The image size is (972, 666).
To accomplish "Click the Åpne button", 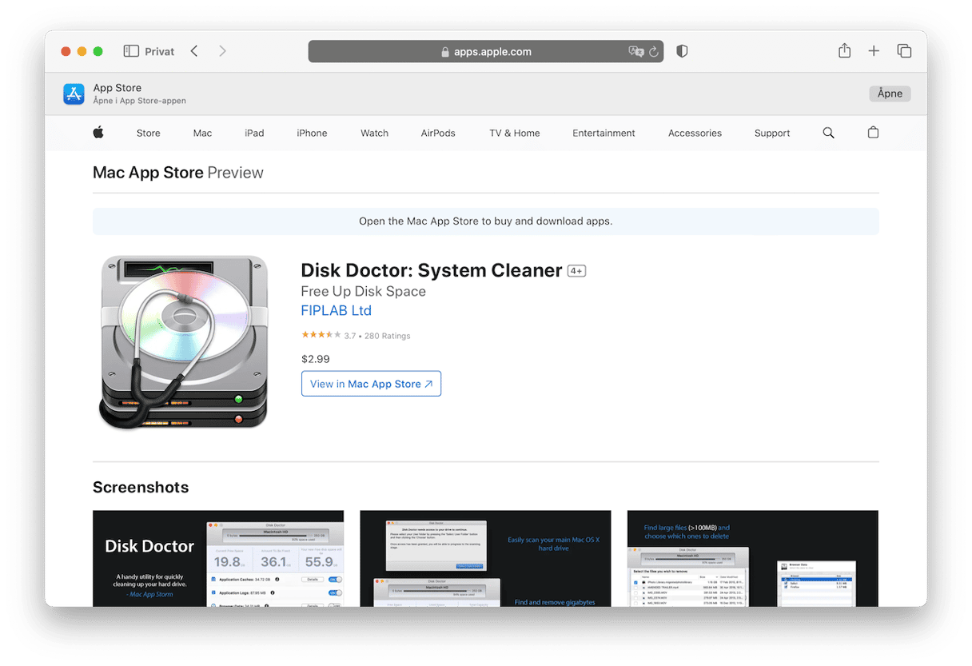I will click(x=890, y=94).
